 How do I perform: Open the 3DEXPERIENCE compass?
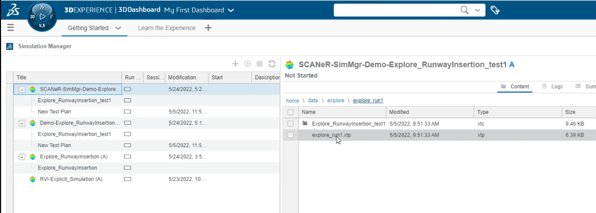pyautogui.click(x=42, y=16)
